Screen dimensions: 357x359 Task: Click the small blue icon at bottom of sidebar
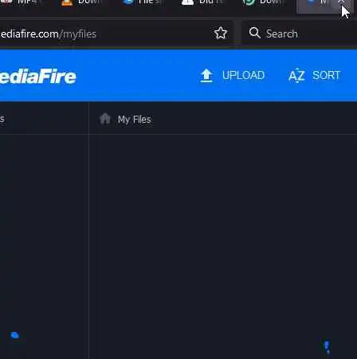click(15, 335)
